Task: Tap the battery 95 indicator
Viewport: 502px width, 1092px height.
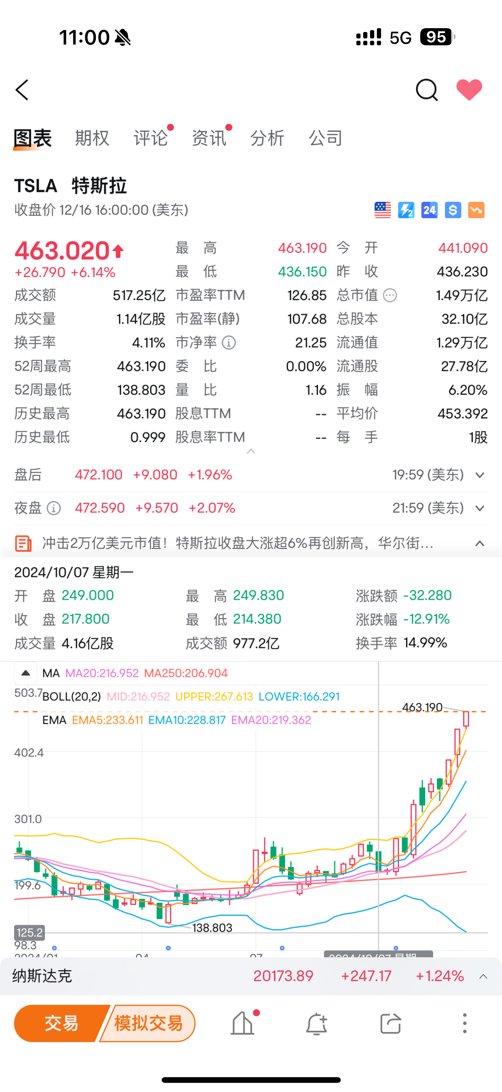Action: click(x=437, y=37)
